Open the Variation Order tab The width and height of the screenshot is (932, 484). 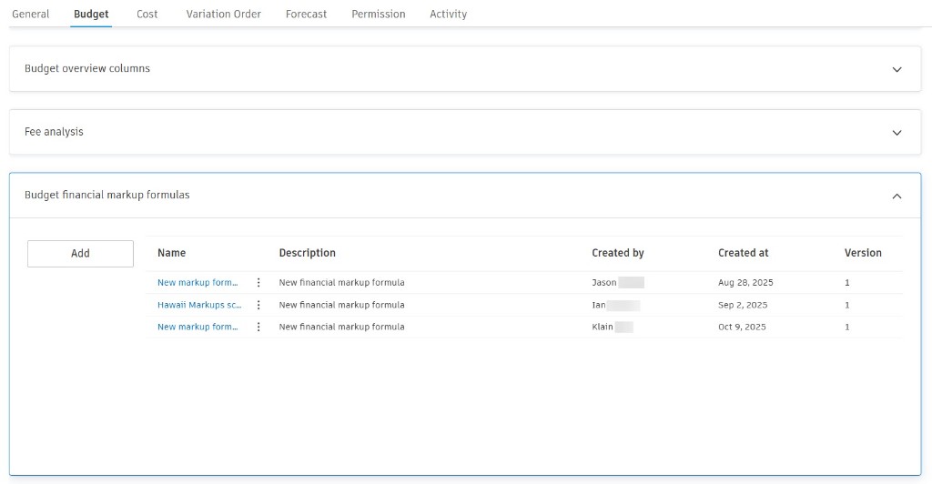pyautogui.click(x=224, y=14)
